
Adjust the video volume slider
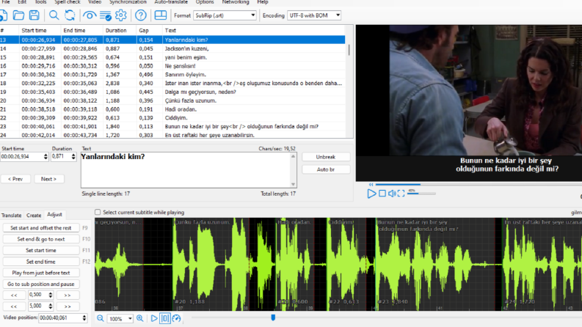click(422, 193)
